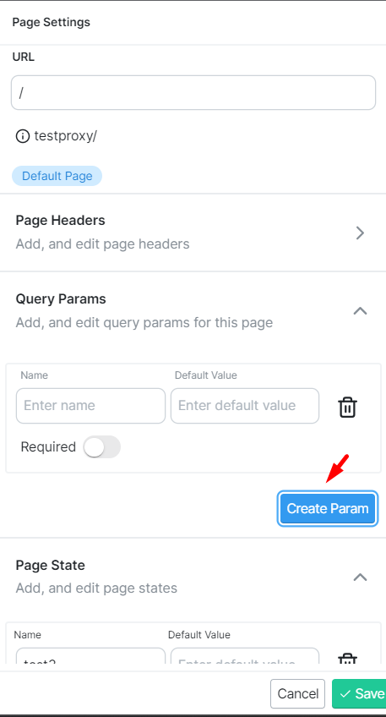Image resolution: width=386 pixels, height=717 pixels.
Task: Save the page settings
Action: tap(361, 693)
